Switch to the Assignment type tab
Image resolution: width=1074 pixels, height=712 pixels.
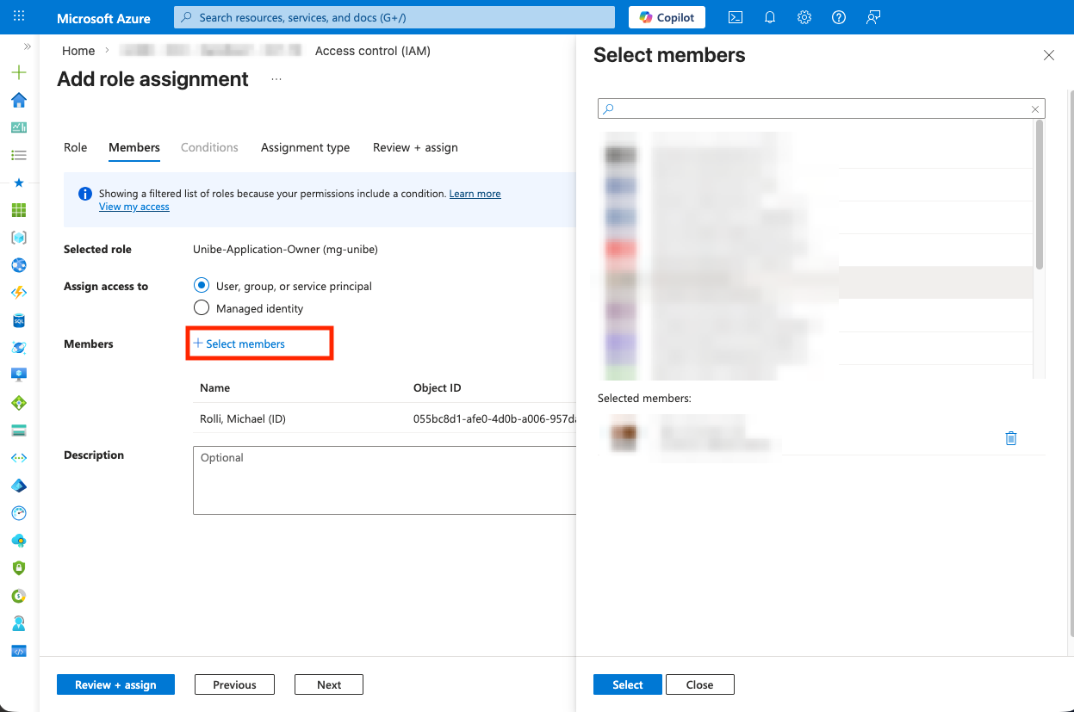pos(305,147)
